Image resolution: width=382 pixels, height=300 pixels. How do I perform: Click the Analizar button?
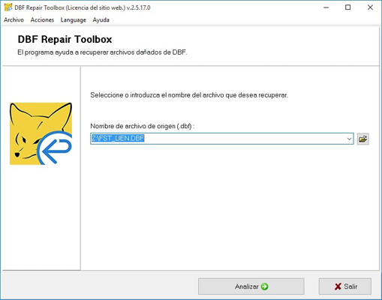point(251,286)
